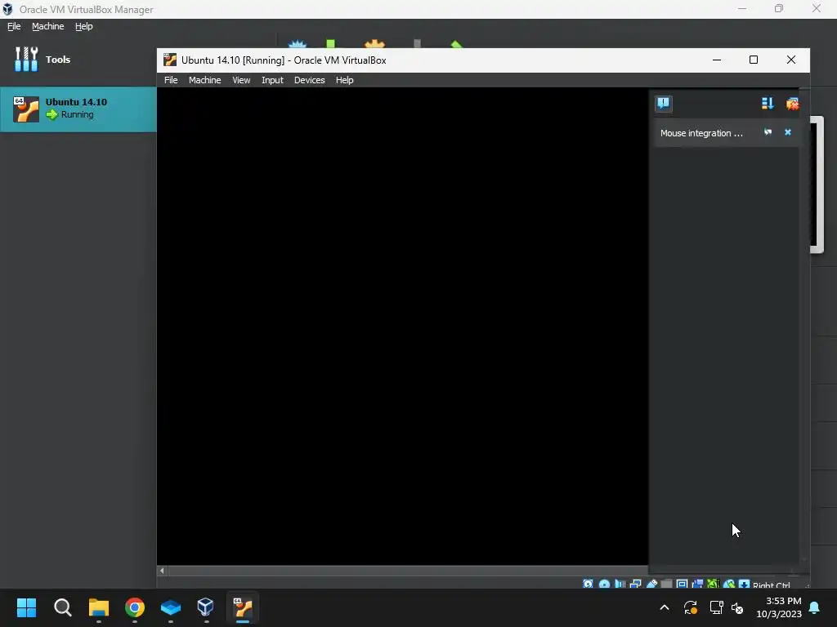Screen dimensions: 837x627
Task: Open Help menu in VirtualBox Manager
Action: 84,26
